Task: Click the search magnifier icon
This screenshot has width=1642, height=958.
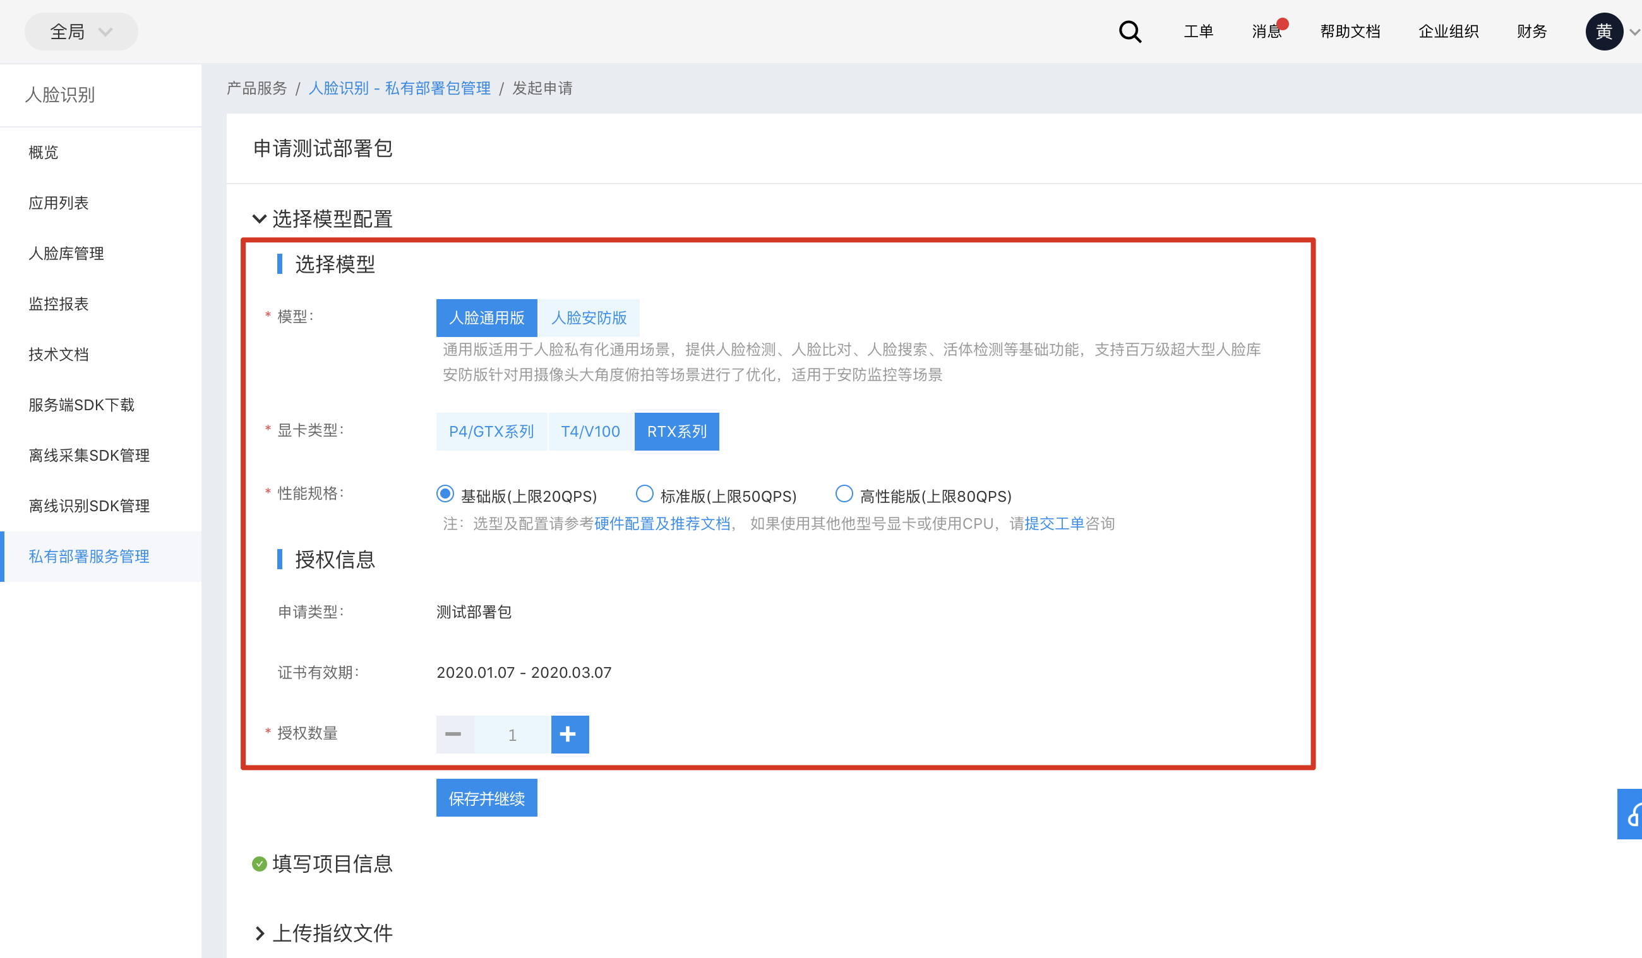Action: tap(1130, 32)
